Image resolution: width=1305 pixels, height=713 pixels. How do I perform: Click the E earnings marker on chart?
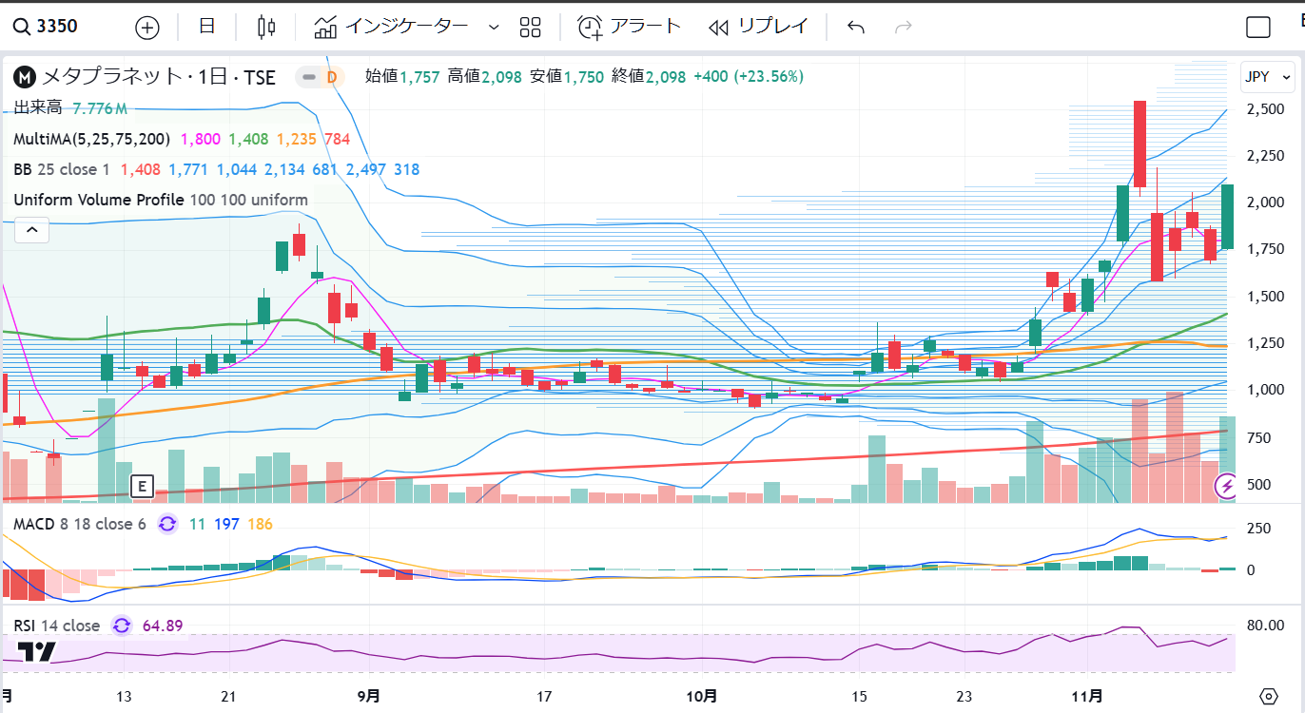click(142, 487)
